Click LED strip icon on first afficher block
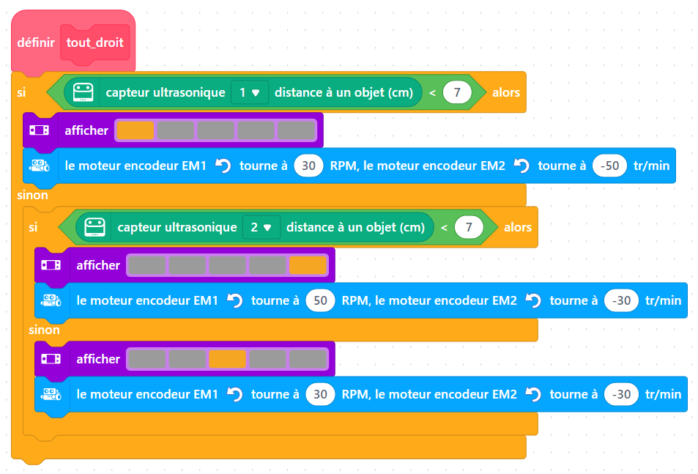Image resolution: width=698 pixels, height=474 pixels. pyautogui.click(x=39, y=130)
